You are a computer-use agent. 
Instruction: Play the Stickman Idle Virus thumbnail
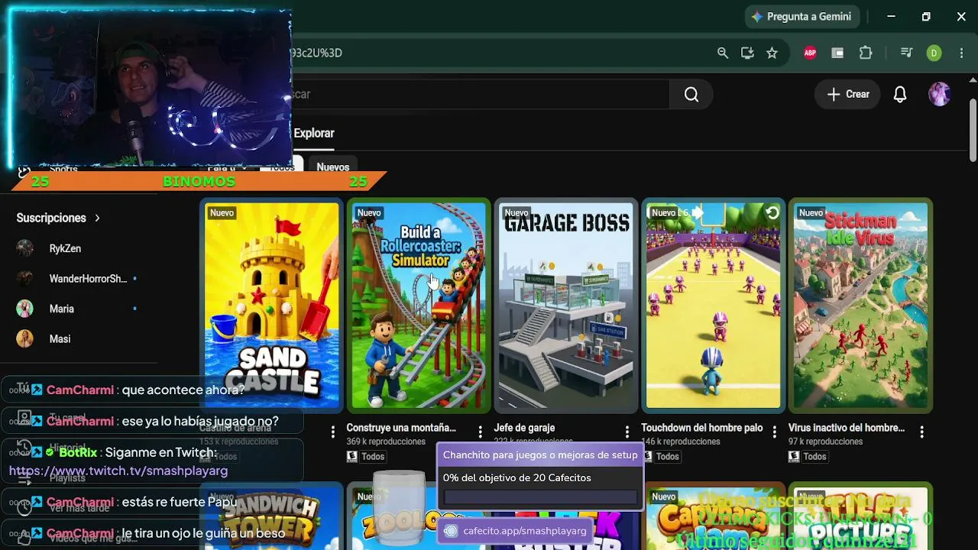(861, 306)
